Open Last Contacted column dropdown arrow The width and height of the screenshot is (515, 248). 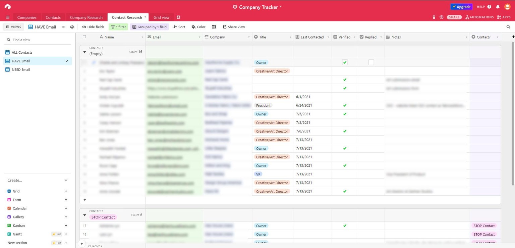[328, 37]
